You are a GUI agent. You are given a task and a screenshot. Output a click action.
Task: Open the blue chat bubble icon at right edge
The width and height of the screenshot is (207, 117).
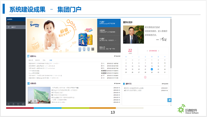(169, 100)
